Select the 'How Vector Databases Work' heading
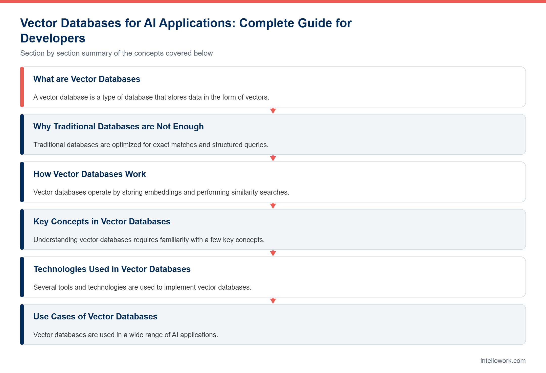Screen dimensions: 546x373 [x=89, y=174]
